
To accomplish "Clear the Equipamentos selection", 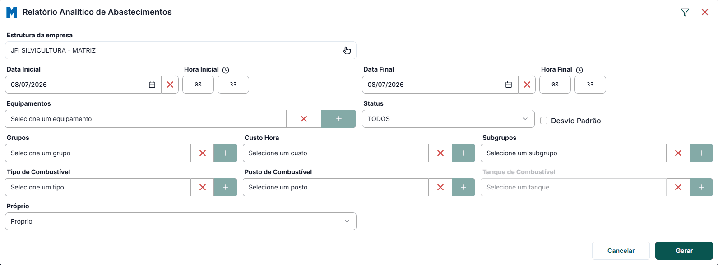I will (304, 119).
